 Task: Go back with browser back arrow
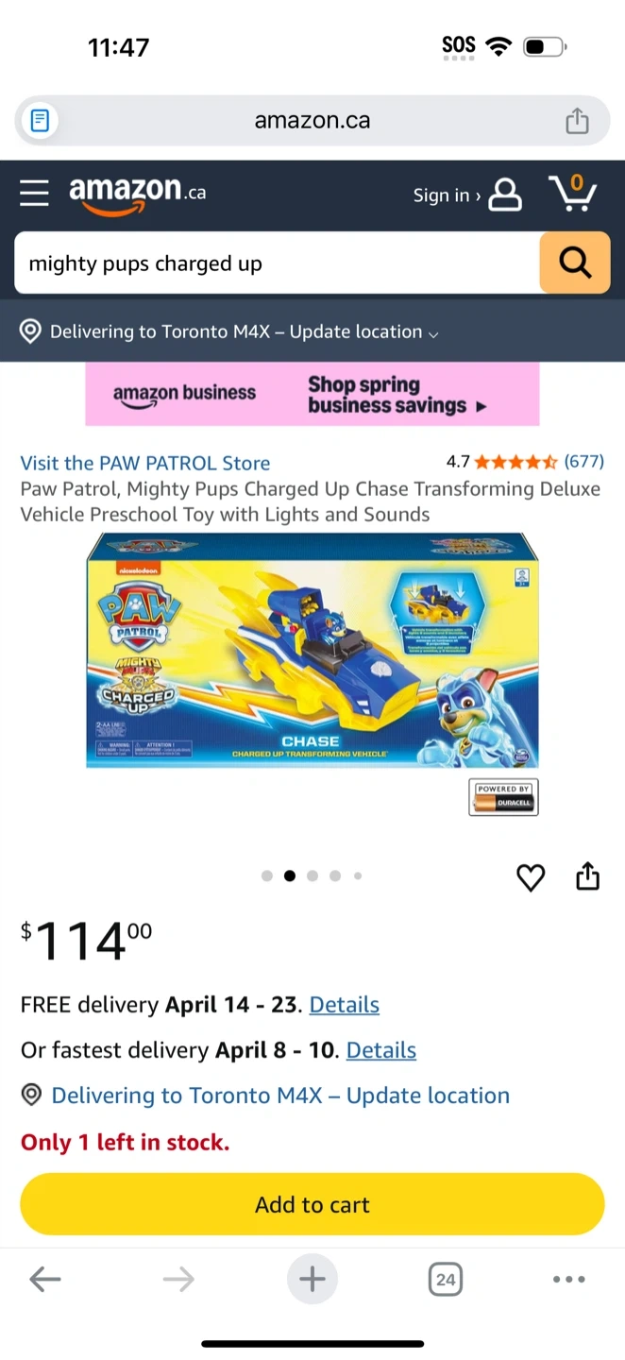point(44,1280)
